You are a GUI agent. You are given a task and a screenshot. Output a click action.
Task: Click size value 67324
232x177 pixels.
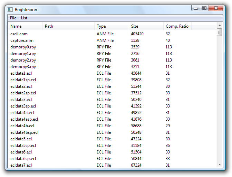click(x=136, y=165)
